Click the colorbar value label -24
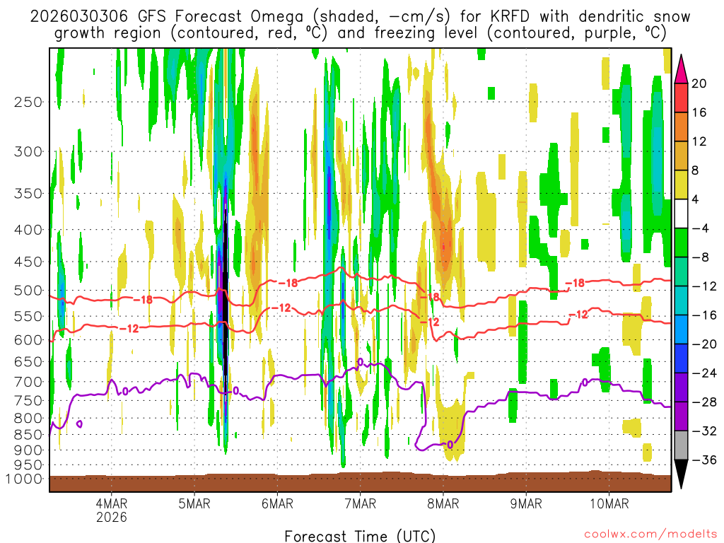 (703, 373)
